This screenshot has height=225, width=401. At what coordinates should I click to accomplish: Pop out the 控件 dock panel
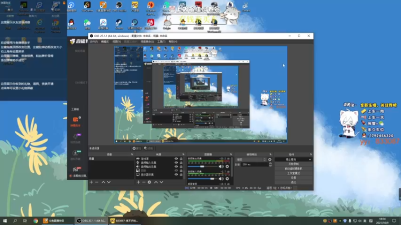coord(311,154)
